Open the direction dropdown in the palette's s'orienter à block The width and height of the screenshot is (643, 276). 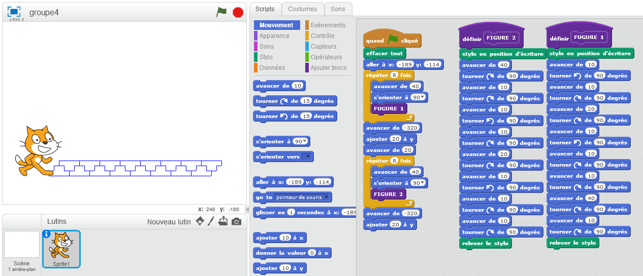305,141
